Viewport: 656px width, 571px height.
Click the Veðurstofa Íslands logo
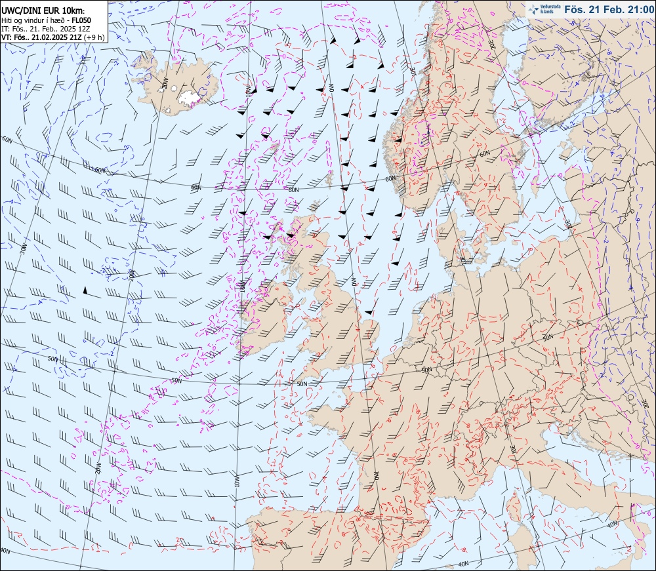(544, 9)
